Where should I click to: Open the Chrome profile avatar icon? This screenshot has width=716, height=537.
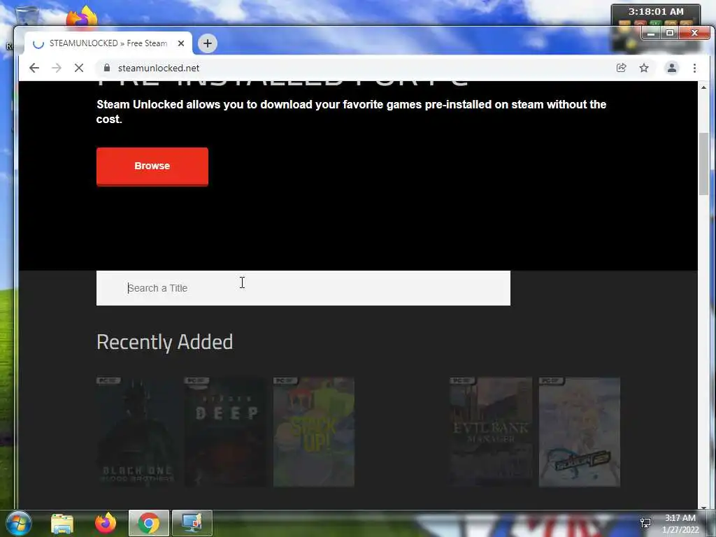[672, 68]
